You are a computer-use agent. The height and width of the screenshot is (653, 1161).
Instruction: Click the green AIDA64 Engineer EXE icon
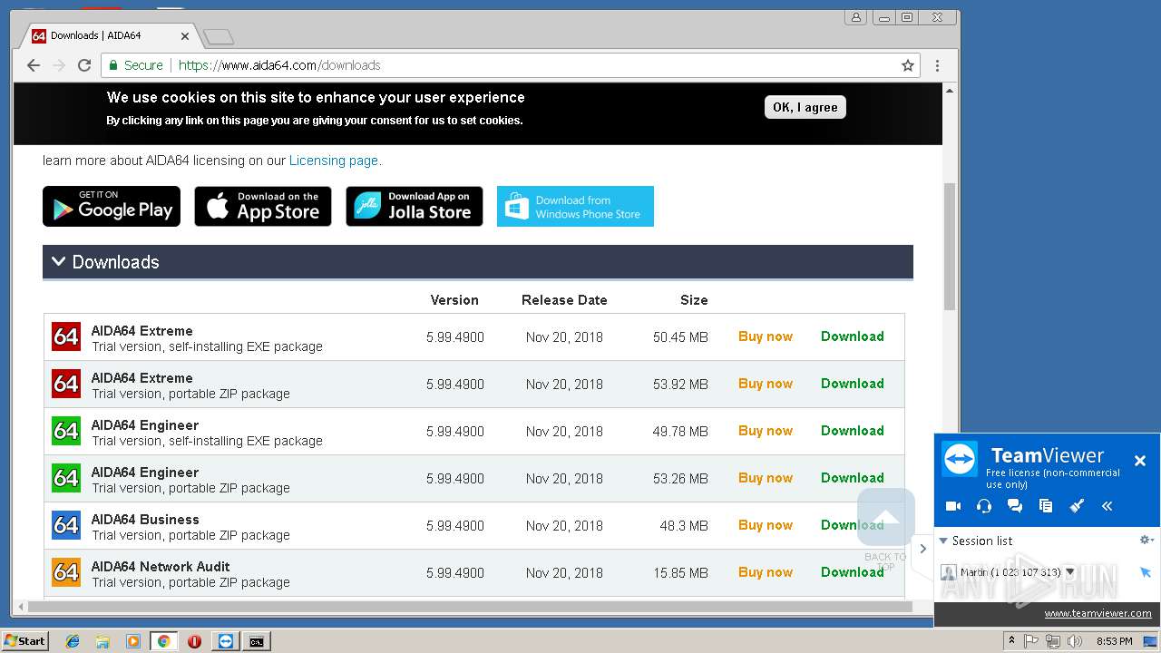66,432
